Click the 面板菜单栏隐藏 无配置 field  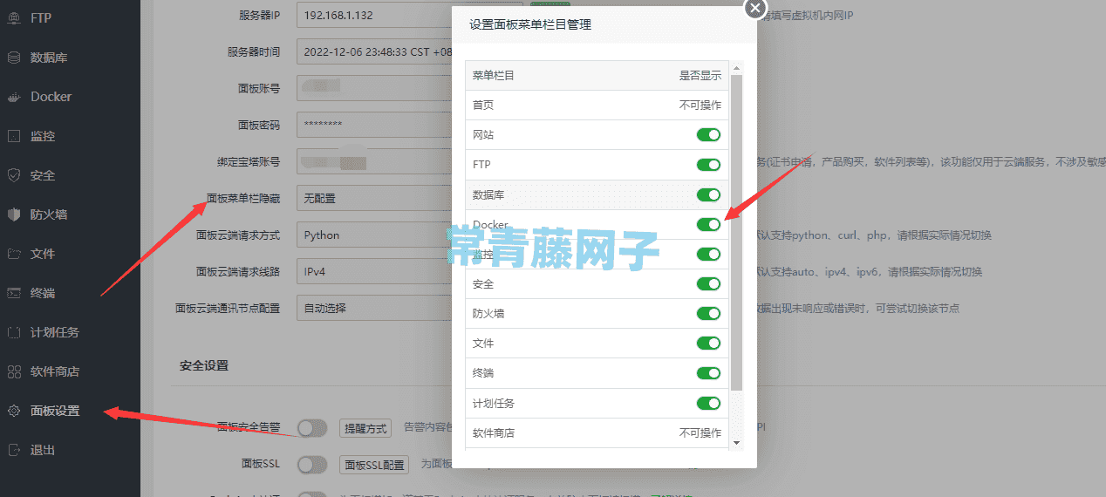[x=373, y=199]
